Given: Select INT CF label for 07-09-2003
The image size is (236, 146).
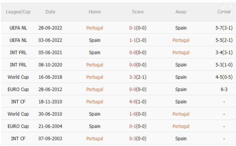Looking at the screenshot, I should (18, 138).
